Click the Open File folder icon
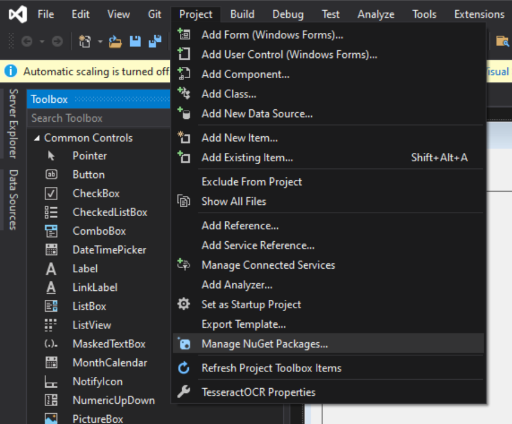 click(x=115, y=41)
